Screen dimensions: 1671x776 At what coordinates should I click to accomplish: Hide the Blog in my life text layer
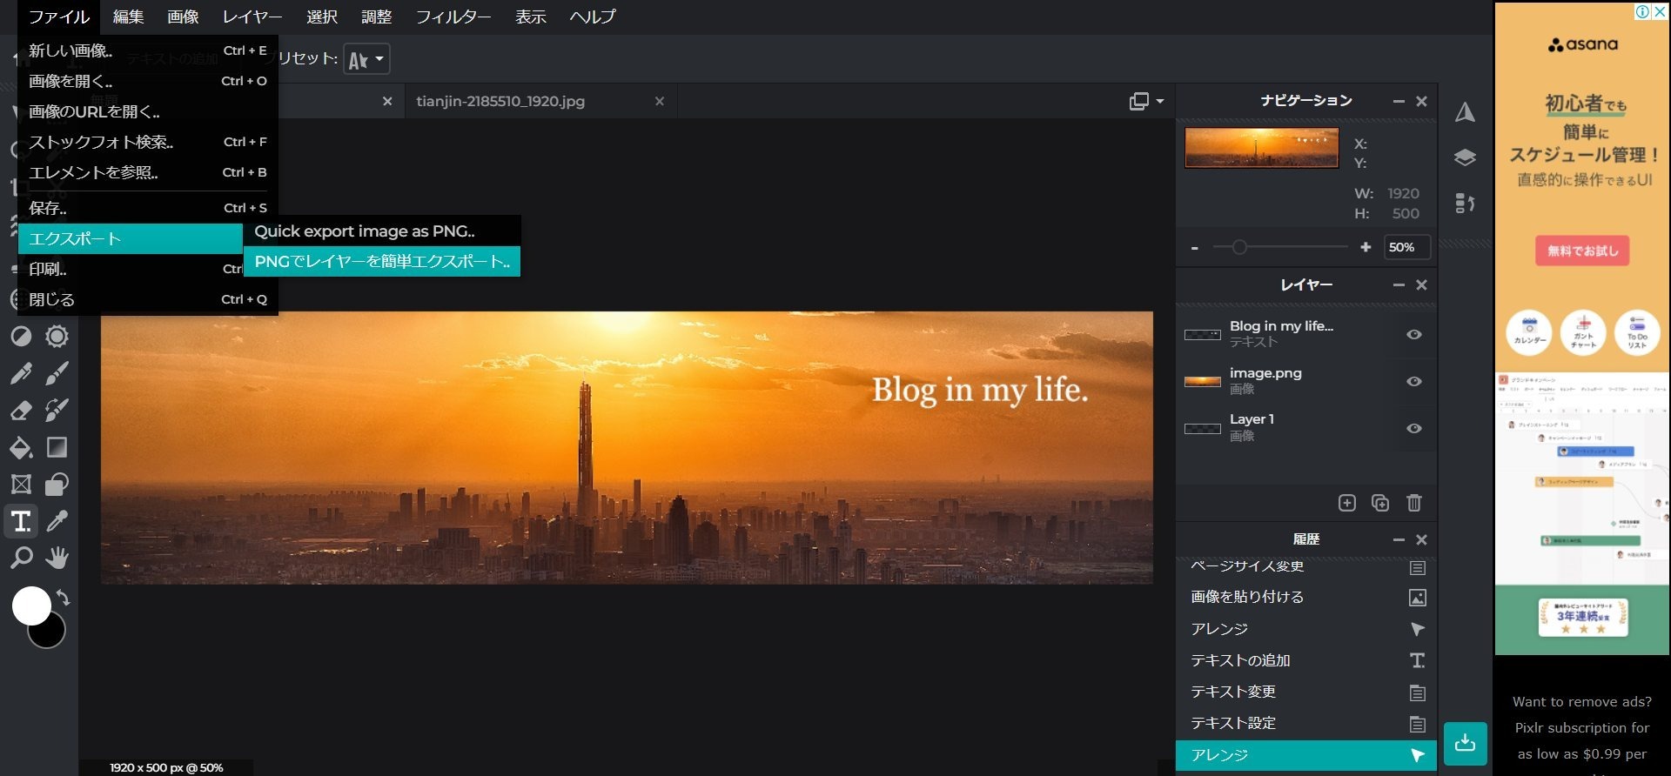(1414, 334)
